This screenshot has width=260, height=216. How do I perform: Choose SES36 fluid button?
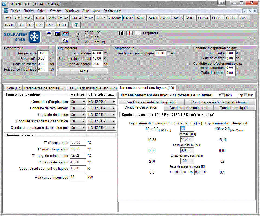[231, 18]
